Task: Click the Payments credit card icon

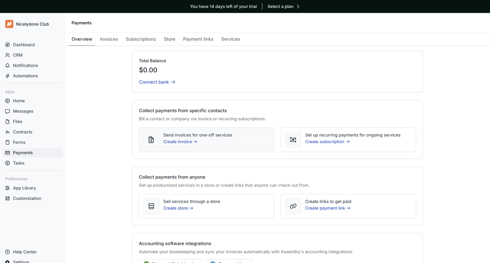Action: pos(7,153)
